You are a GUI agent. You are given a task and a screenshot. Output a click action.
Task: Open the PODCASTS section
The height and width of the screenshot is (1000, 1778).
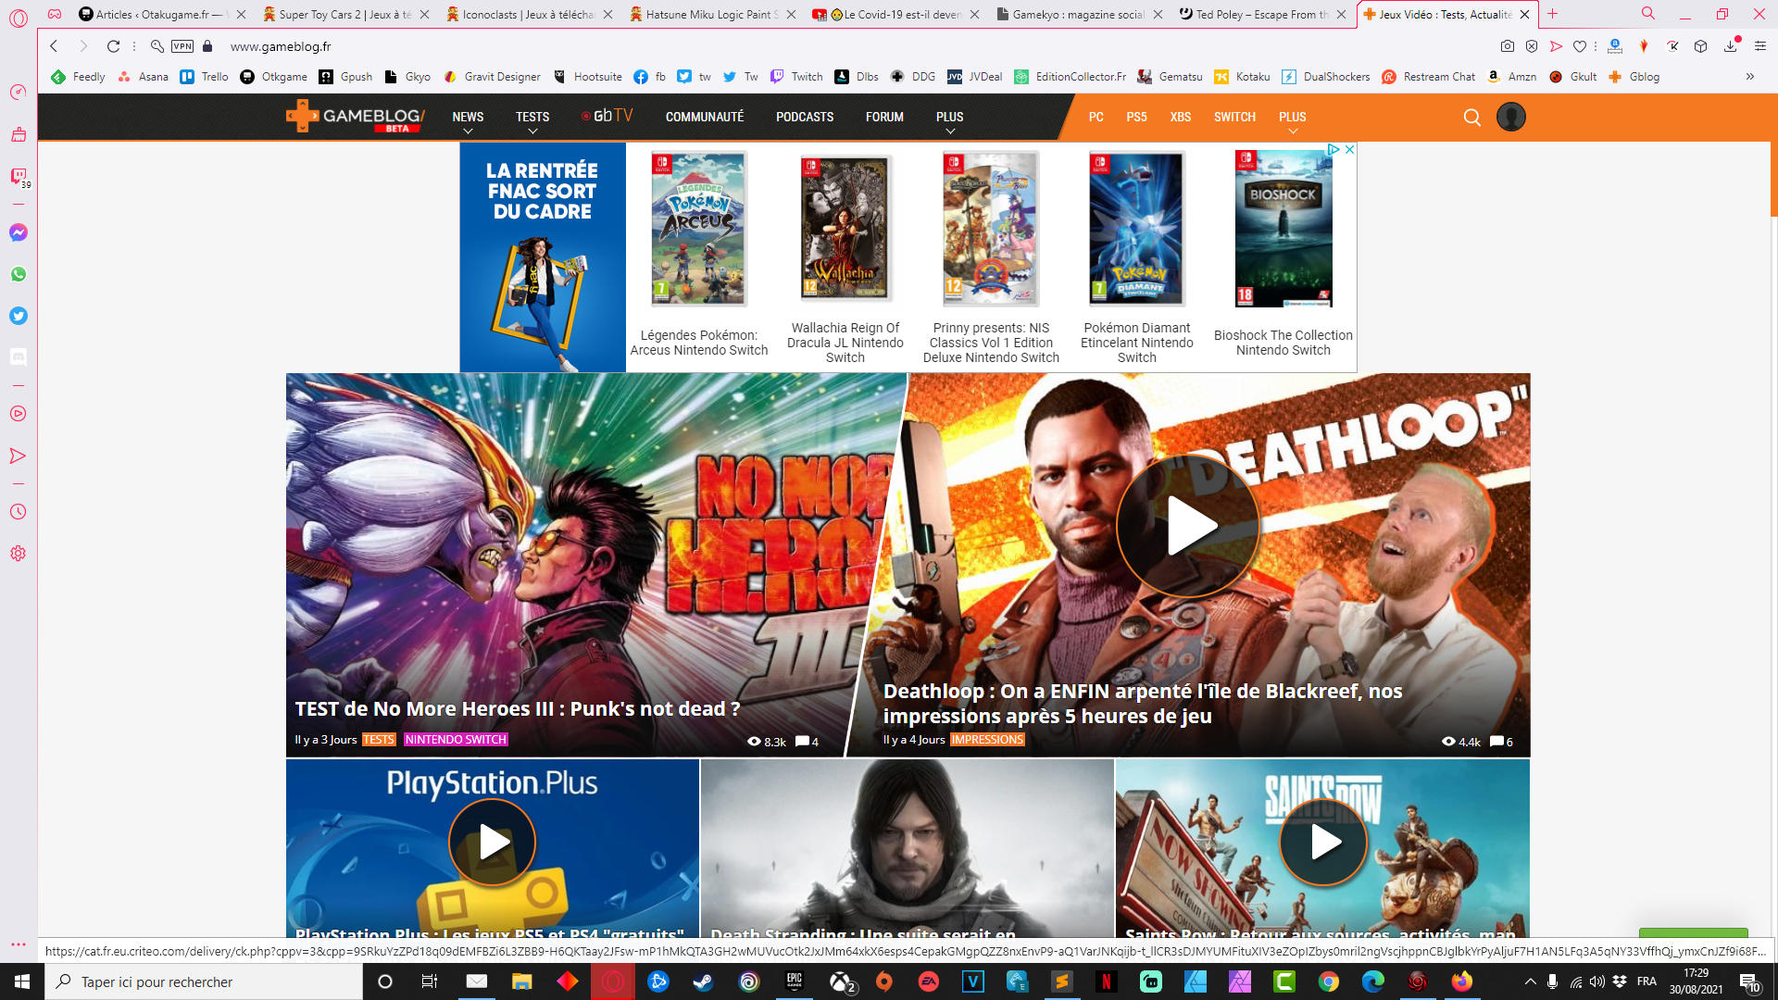[805, 117]
